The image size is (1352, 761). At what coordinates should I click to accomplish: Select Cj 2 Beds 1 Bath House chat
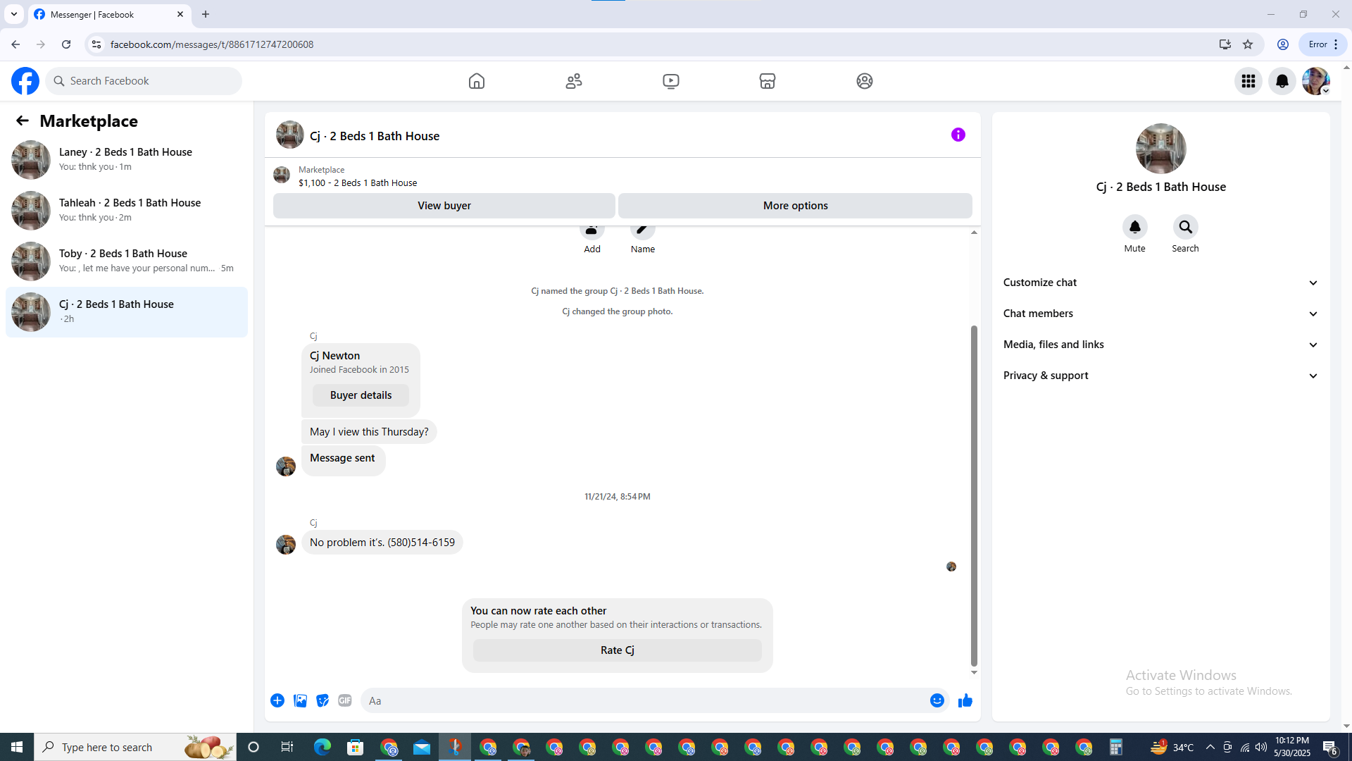127,312
